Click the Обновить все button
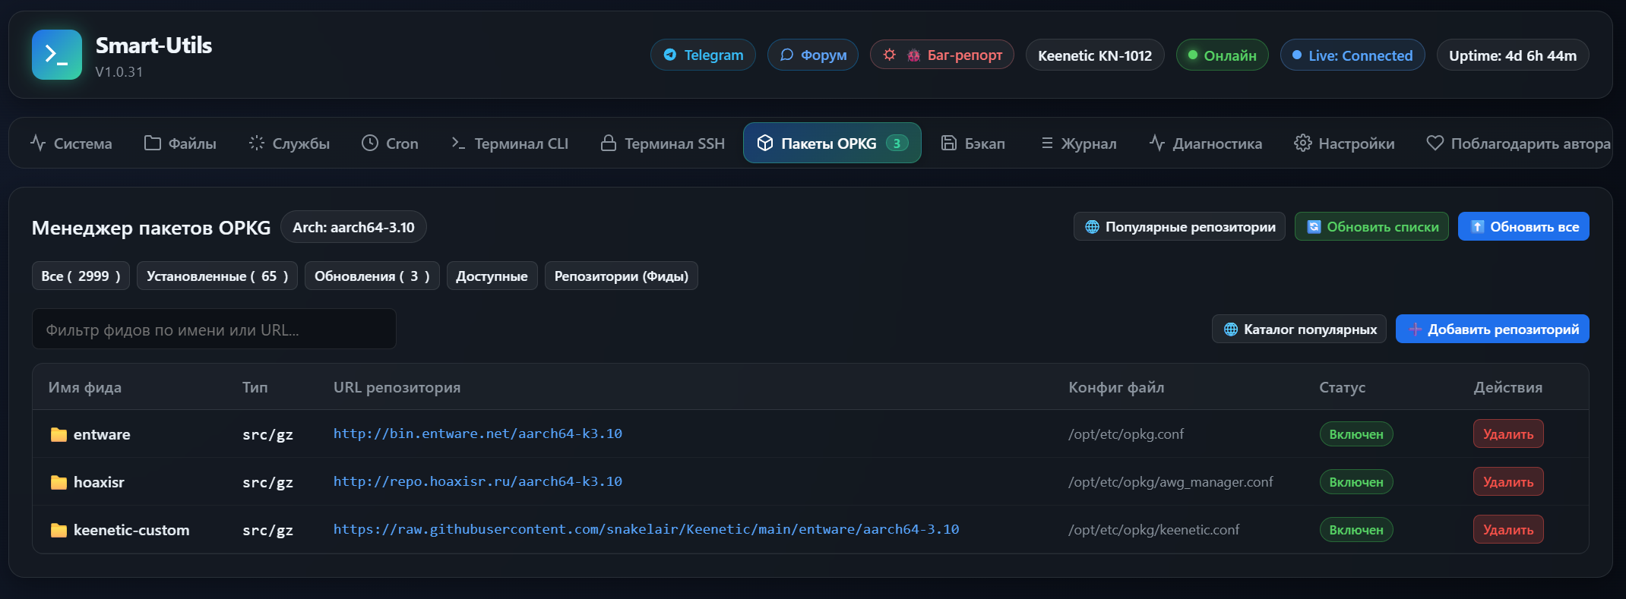Viewport: 1626px width, 599px height. click(x=1523, y=226)
